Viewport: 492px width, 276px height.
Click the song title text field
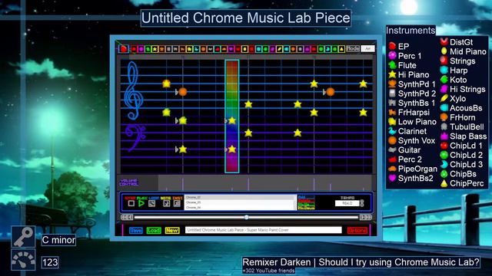263,230
